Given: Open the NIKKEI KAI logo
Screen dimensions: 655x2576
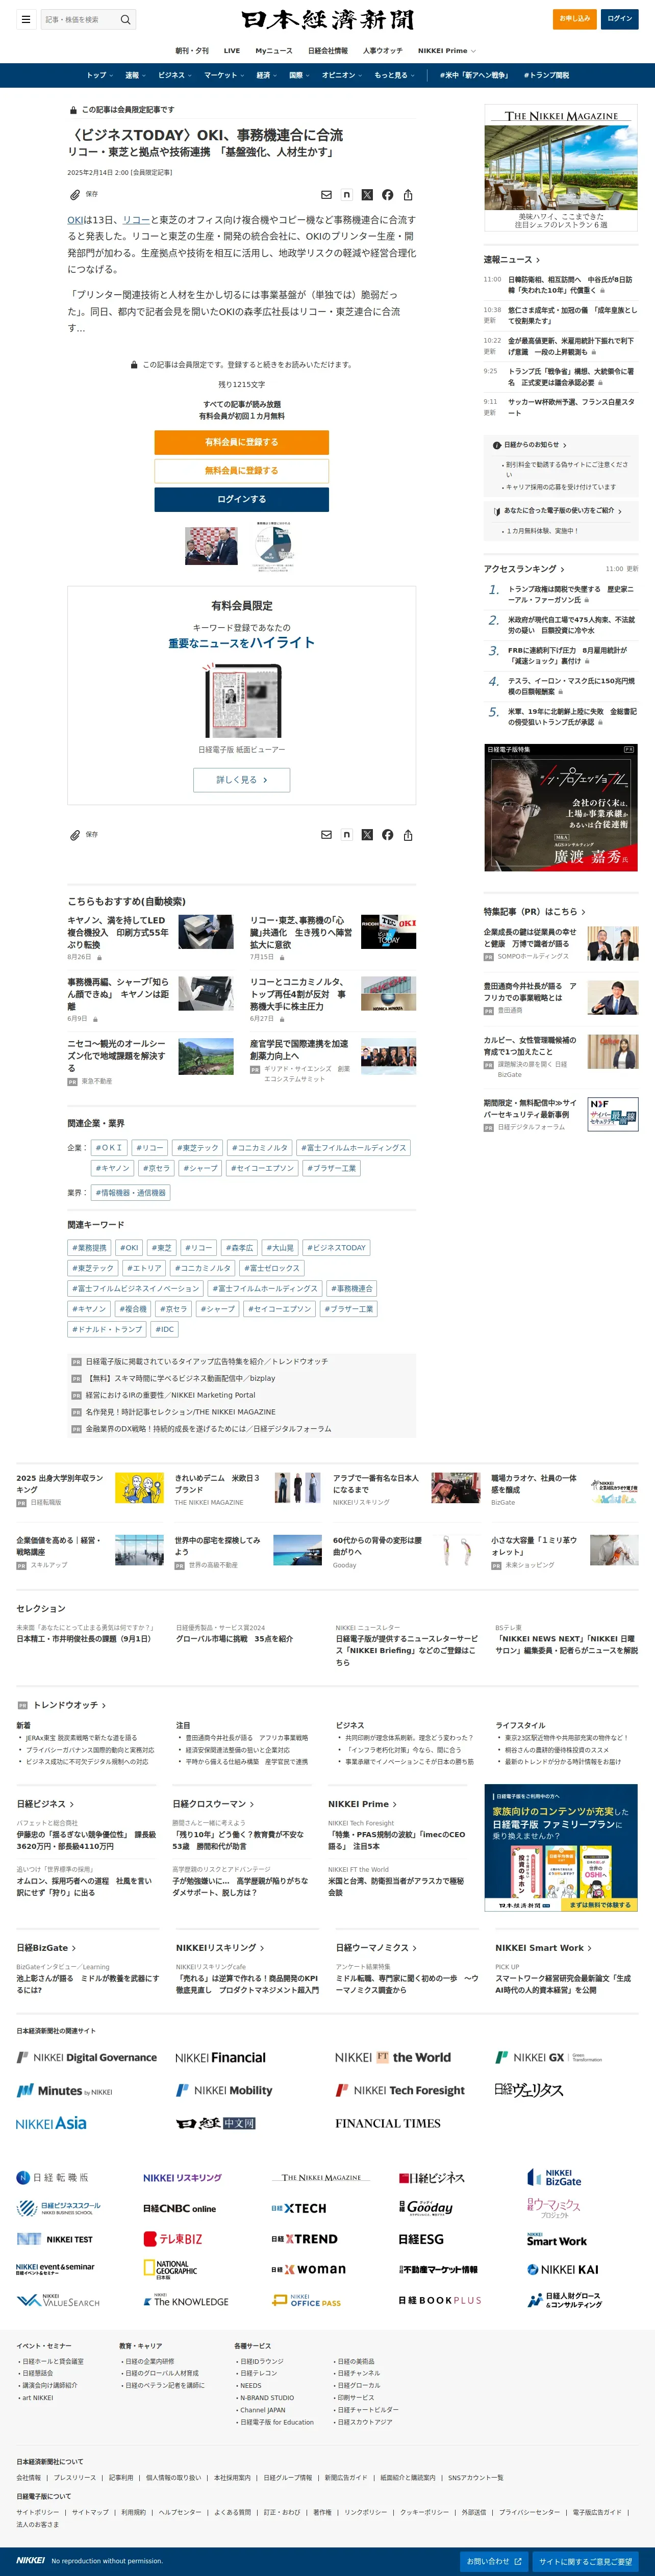Looking at the screenshot, I should click(563, 2270).
